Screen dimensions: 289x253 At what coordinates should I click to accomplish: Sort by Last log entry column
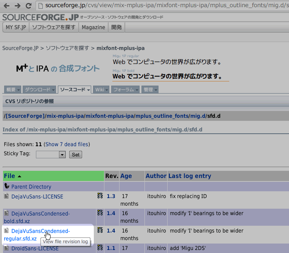click(x=190, y=176)
